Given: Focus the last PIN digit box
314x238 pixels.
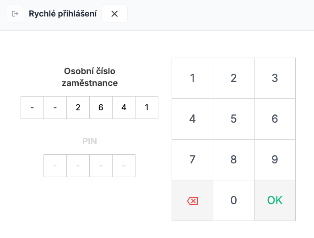Looking at the screenshot, I should pos(124,166).
